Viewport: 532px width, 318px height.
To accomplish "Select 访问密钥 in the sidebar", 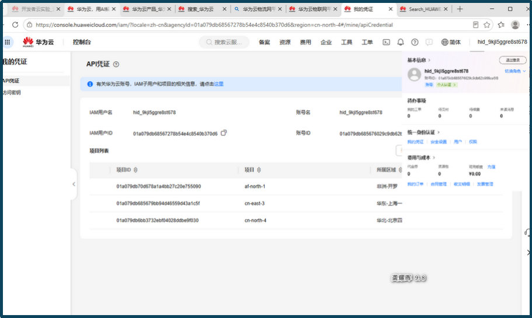I will (12, 93).
